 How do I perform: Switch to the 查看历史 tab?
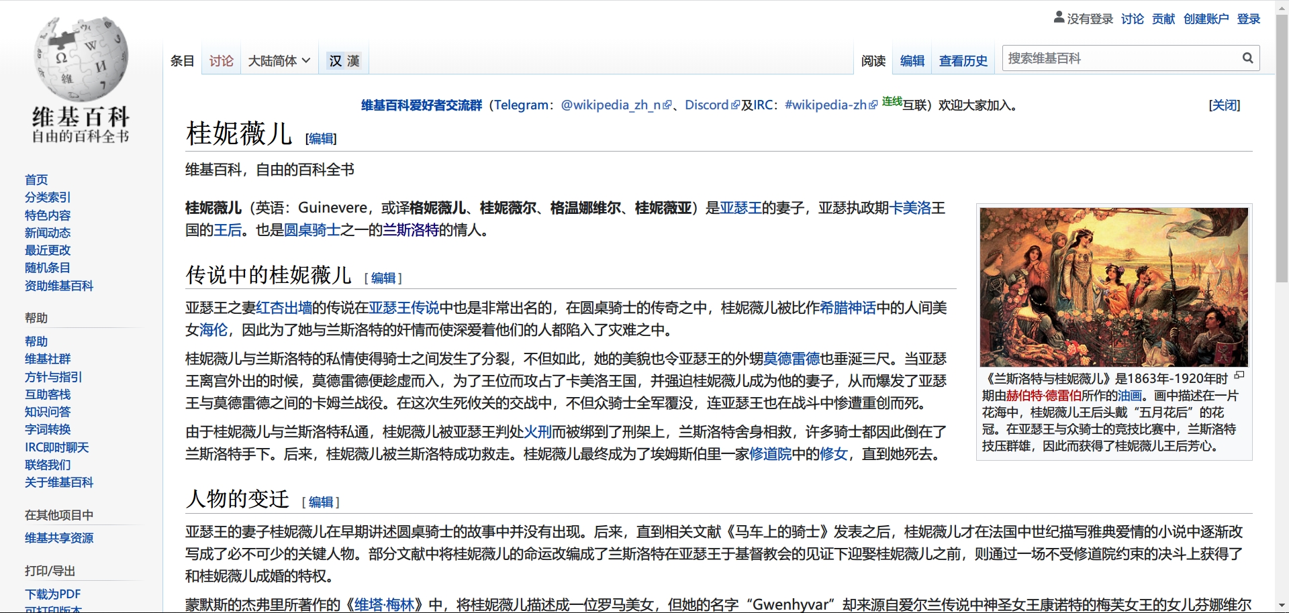click(x=963, y=61)
